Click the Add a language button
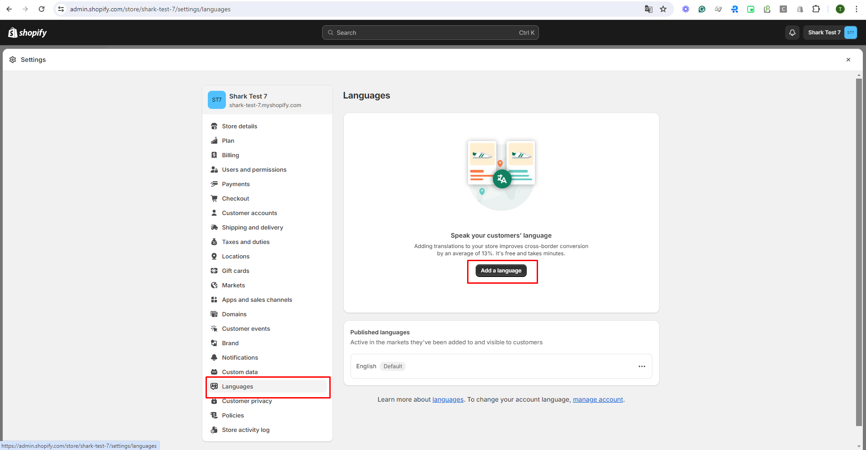 click(x=501, y=271)
